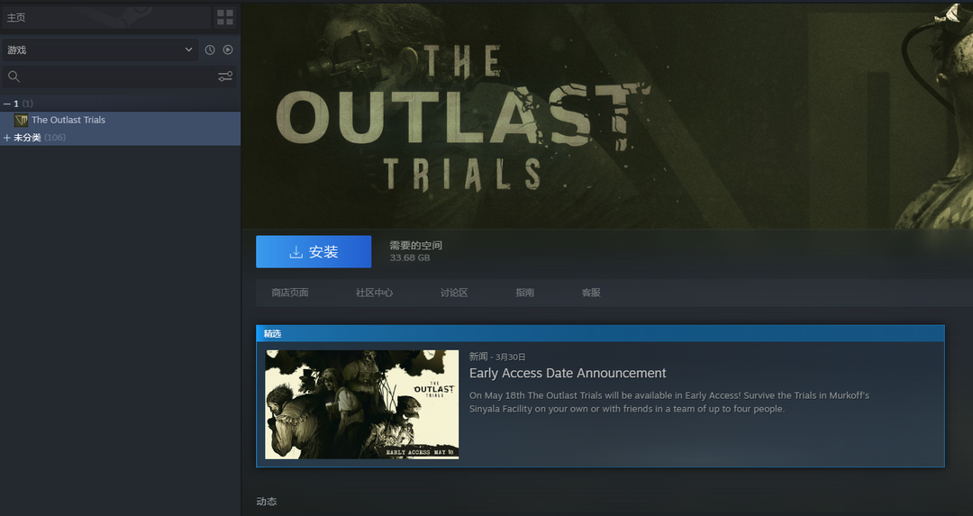This screenshot has height=516, width=973.
Task: Open the 客服 support tab
Action: (x=591, y=293)
